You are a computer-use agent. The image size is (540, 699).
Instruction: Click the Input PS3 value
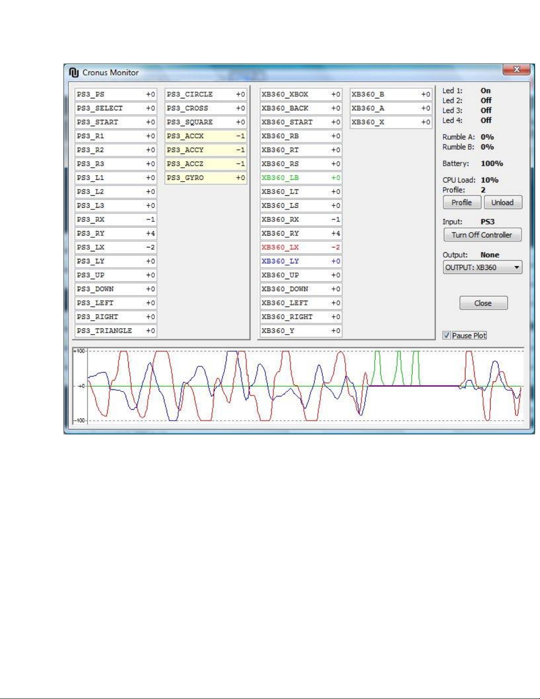click(x=488, y=222)
